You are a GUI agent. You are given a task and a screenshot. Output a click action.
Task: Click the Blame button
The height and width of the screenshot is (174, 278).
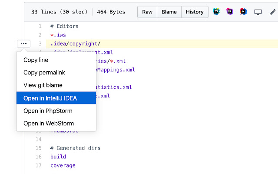(169, 12)
